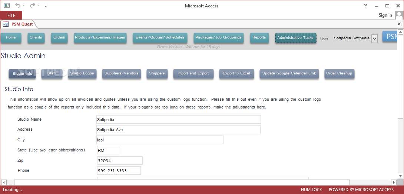The image size is (404, 194).
Task: Open Events/Quotes/Schedules section
Action: point(160,37)
